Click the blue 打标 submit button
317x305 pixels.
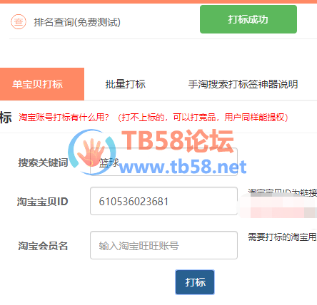tap(195, 282)
